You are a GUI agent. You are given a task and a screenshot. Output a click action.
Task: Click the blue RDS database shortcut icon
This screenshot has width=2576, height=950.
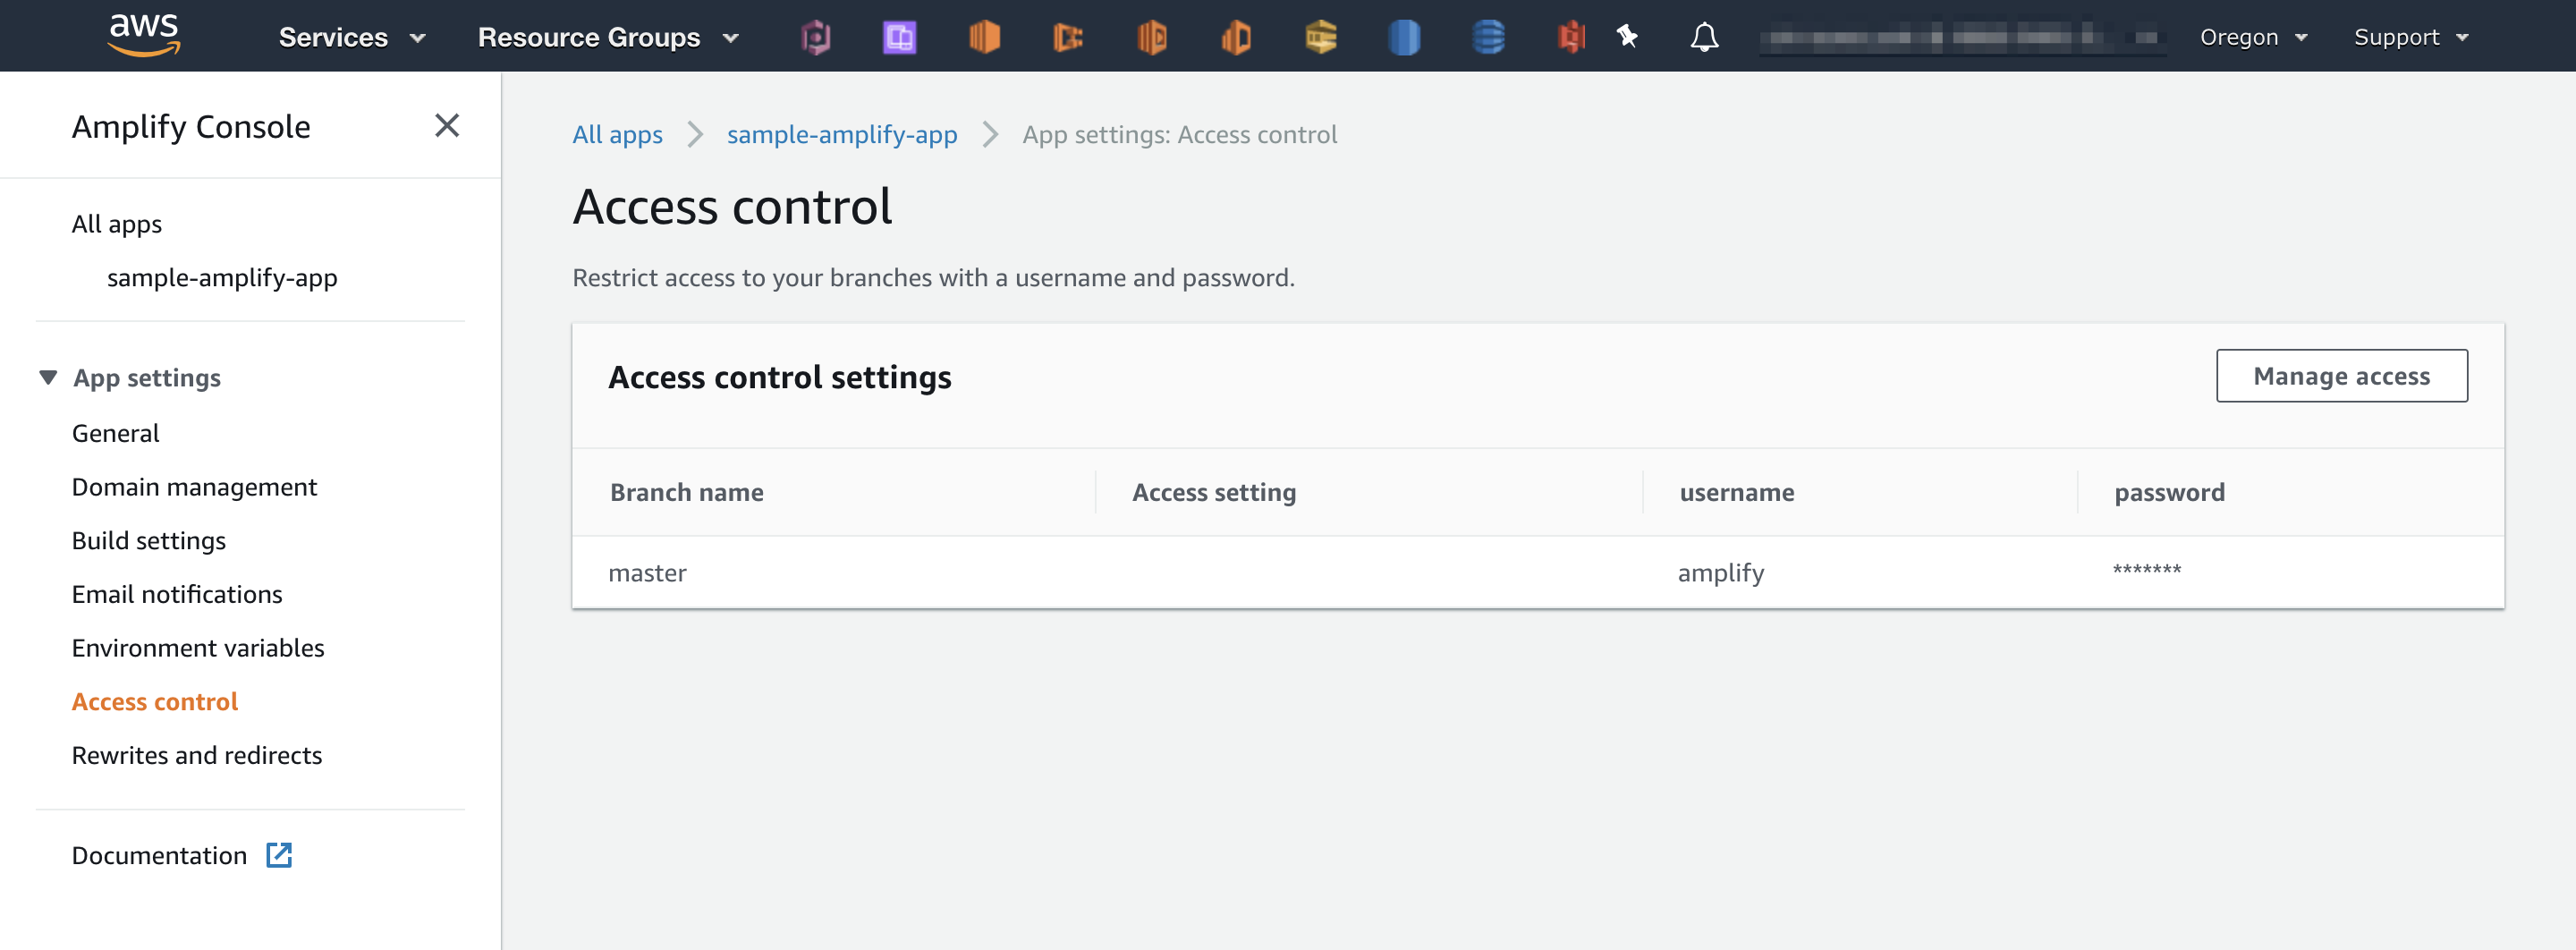click(1404, 36)
